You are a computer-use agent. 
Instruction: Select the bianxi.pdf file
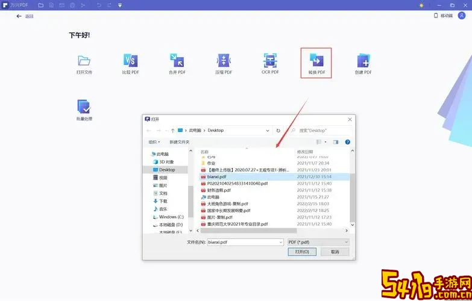click(274, 176)
